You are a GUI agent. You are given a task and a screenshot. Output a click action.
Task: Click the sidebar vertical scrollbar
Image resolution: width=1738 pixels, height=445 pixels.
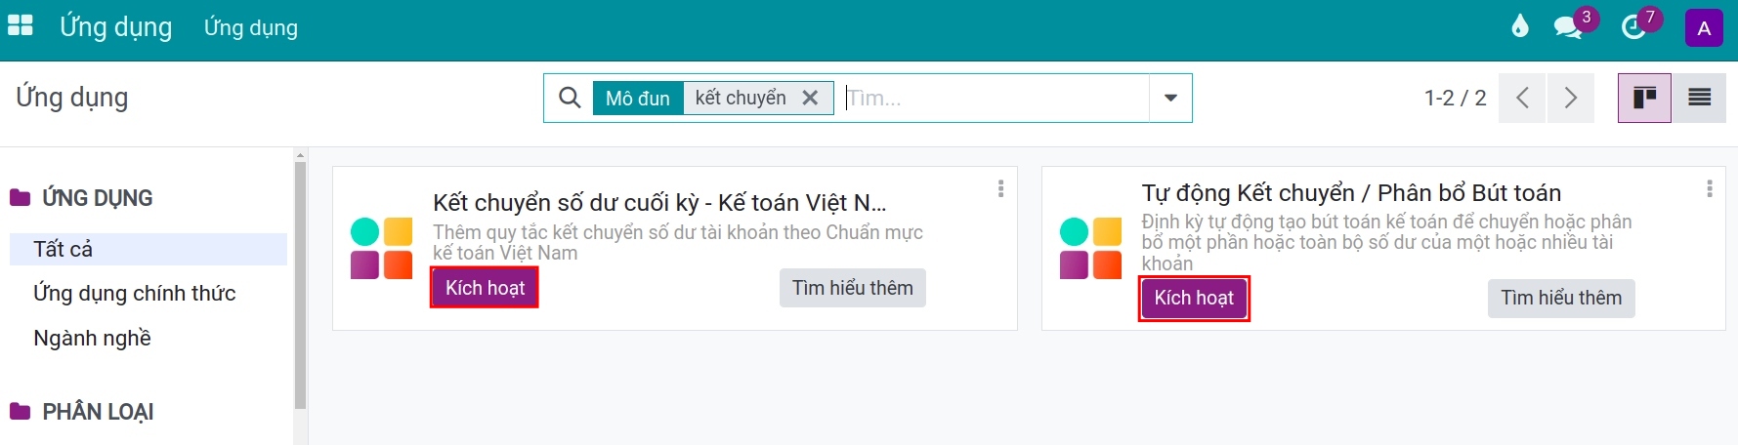point(300,285)
